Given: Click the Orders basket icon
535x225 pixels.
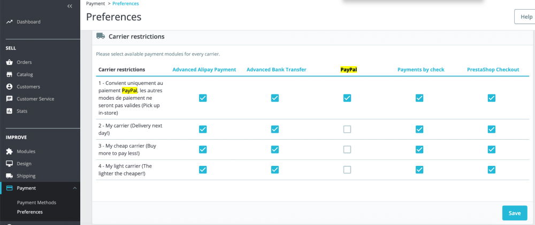Looking at the screenshot, I should pyautogui.click(x=9, y=62).
